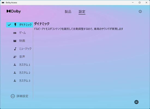Click the Dolby logo
This screenshot has width=150, height=109.
point(14,11)
